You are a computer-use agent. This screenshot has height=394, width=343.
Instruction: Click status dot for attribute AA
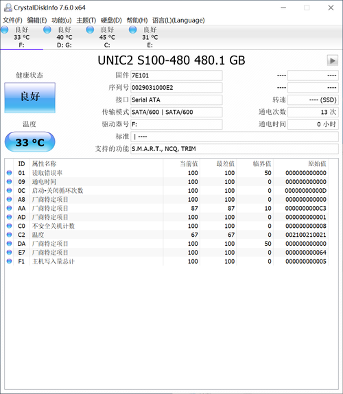[x=10, y=208]
